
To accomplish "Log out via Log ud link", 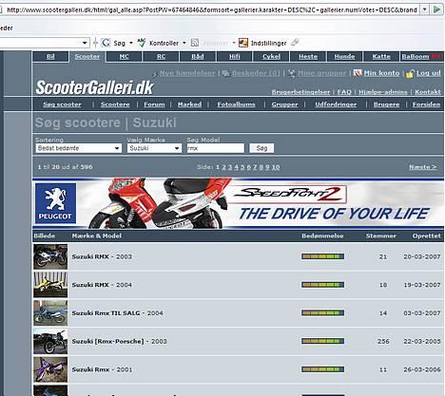I will (x=429, y=73).
